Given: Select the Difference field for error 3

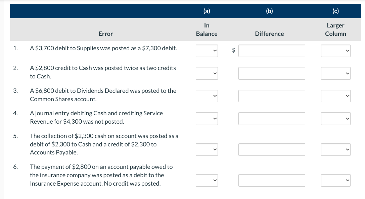Looking at the screenshot, I should point(272,96).
